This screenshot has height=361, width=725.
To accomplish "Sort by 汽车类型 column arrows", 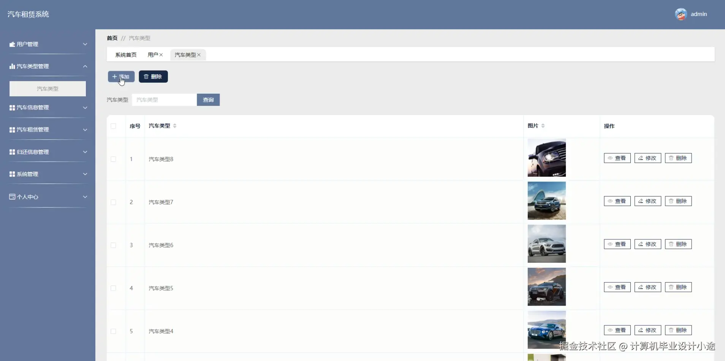I will 175,126.
